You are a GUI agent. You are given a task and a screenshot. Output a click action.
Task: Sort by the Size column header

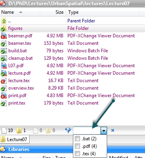click(53, 12)
